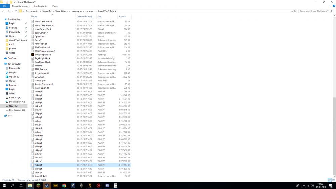
Task: Click the scrollbar up arrow
Action: pyautogui.click(x=334, y=16)
